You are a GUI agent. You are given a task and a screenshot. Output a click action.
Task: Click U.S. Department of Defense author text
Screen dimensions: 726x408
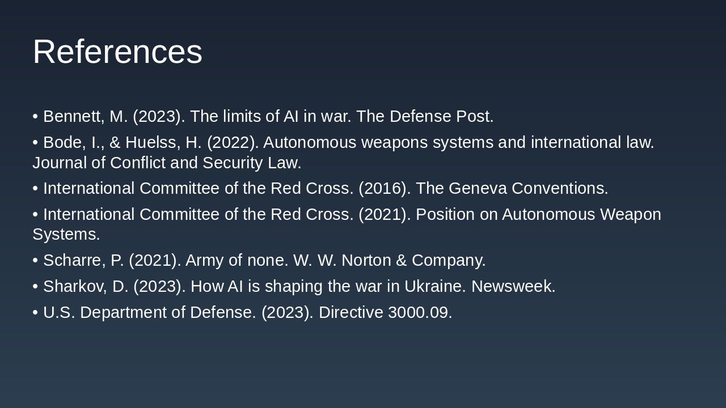coord(150,312)
